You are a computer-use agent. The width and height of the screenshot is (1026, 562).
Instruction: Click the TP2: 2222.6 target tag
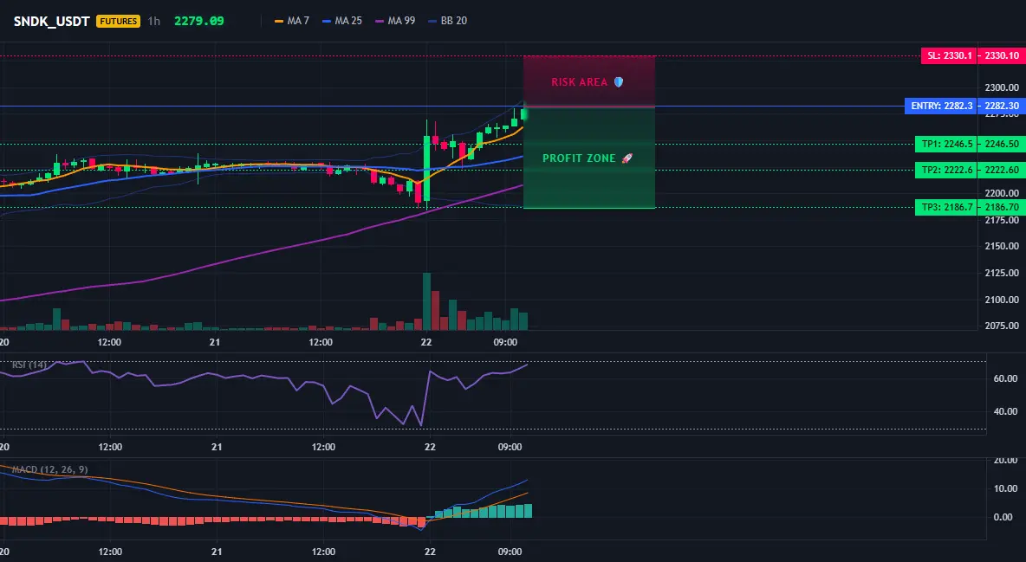click(x=946, y=170)
